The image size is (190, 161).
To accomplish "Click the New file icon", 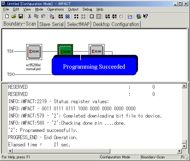I will tap(7, 16).
